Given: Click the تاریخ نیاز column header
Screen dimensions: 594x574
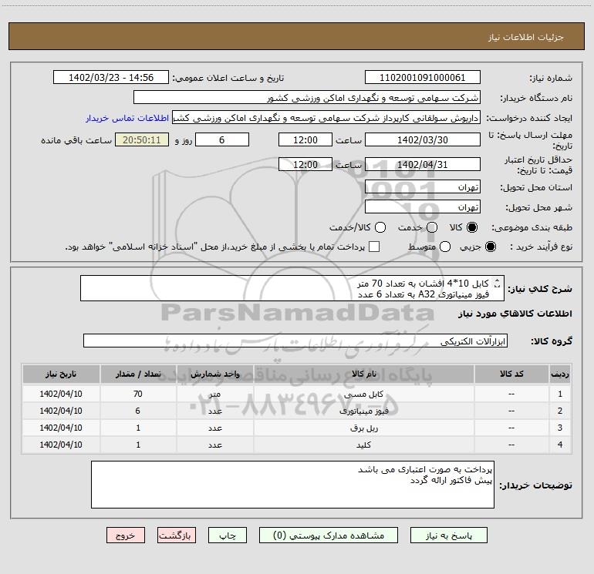Looking at the screenshot, I should [61, 374].
